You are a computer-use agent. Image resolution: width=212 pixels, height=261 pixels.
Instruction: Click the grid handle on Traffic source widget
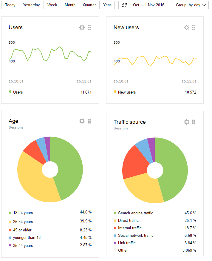194,122
